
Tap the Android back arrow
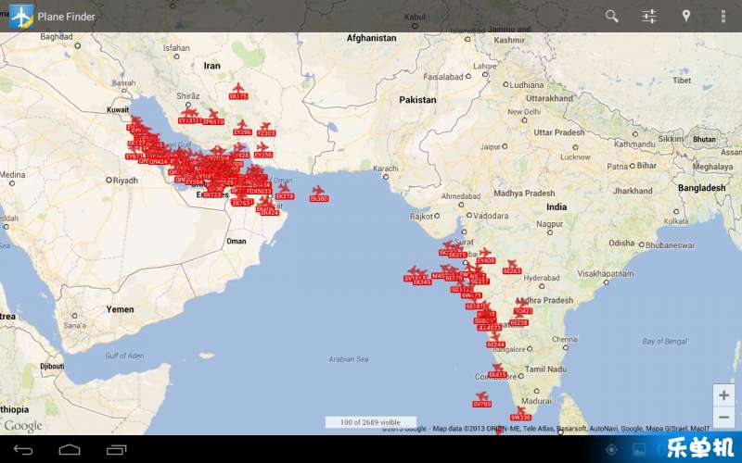23,450
